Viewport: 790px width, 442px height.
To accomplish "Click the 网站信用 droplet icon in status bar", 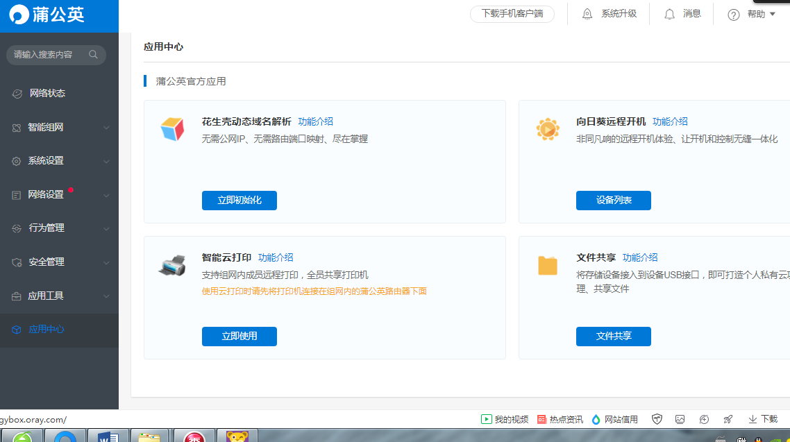I will point(596,419).
